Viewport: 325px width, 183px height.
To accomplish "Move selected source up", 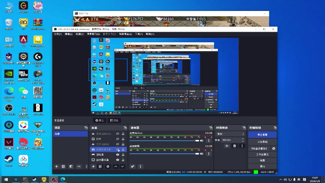I will (116, 166).
